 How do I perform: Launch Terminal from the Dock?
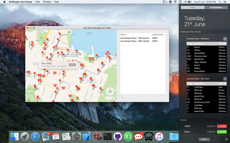pos(107,136)
